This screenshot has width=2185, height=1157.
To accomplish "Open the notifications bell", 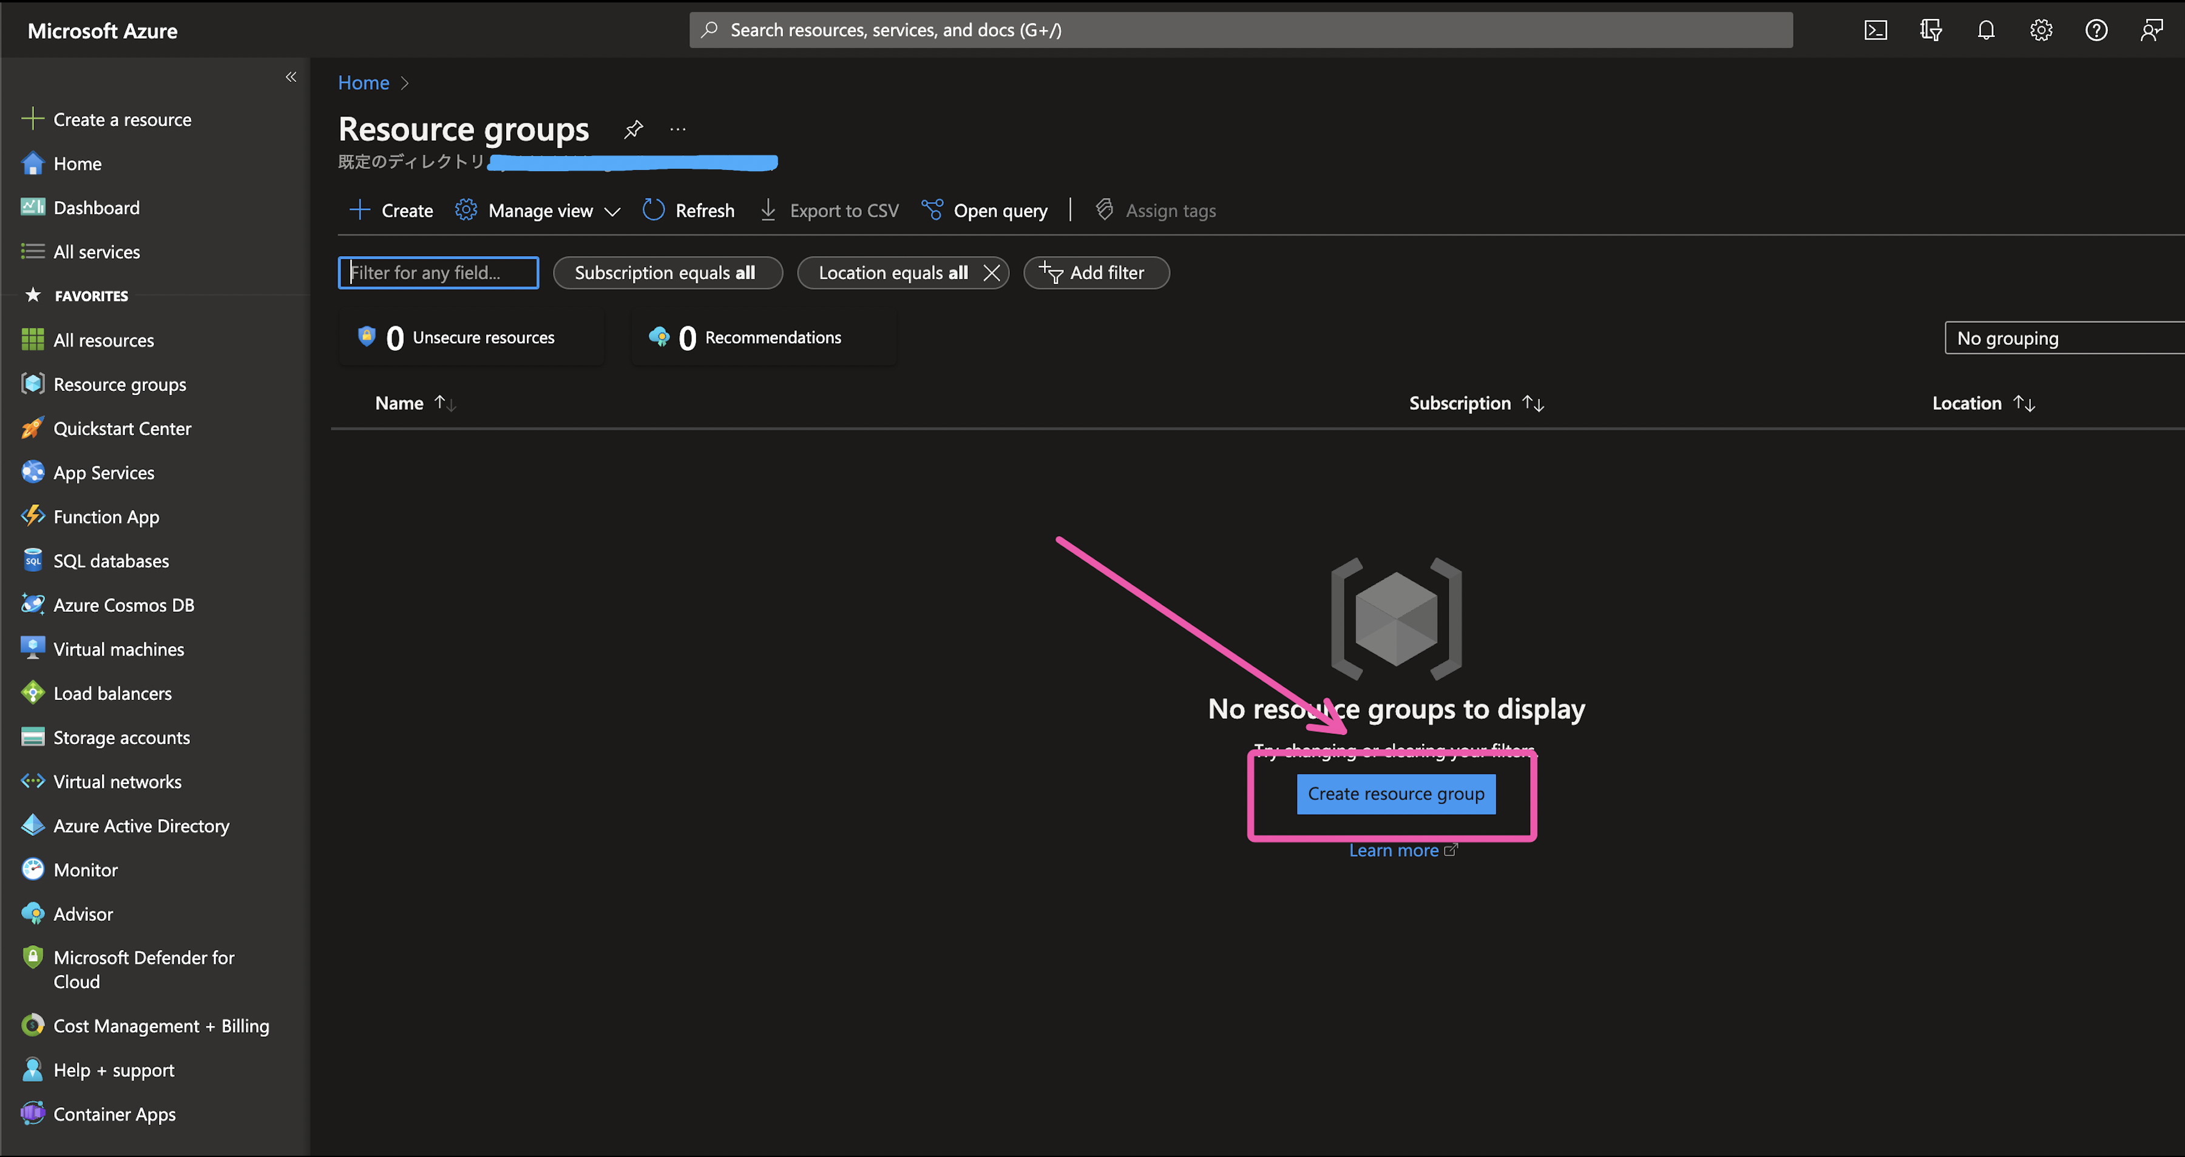I will [x=1986, y=30].
